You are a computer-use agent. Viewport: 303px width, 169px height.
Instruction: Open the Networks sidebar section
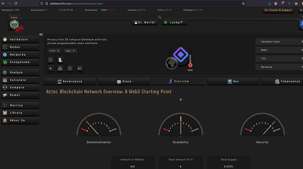[x=20, y=55]
